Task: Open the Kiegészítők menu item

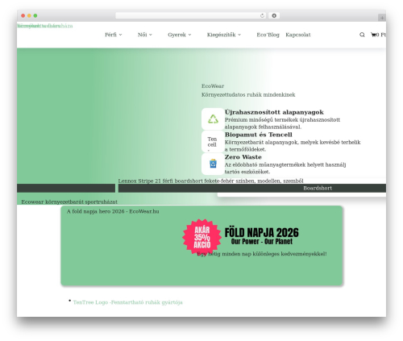Action: click(x=221, y=35)
